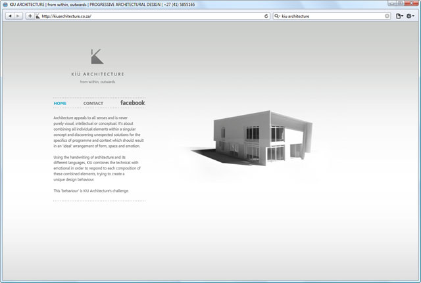Click the KIU 'K' logo image

pyautogui.click(x=97, y=56)
